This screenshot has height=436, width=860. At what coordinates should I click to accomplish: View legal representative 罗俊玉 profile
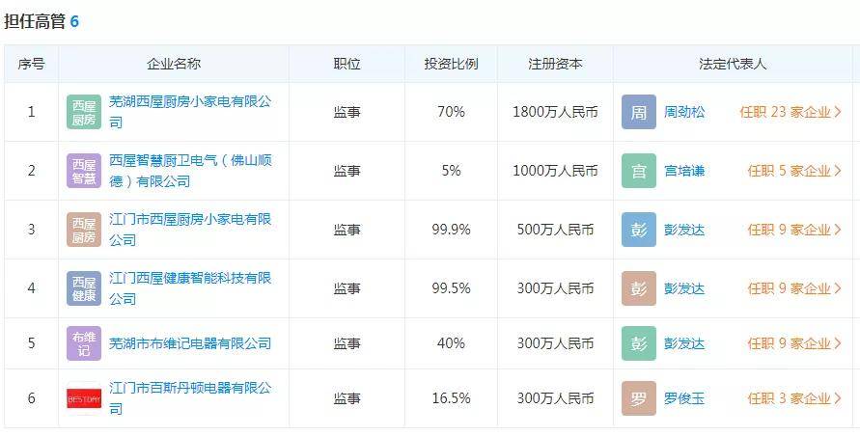click(x=684, y=398)
